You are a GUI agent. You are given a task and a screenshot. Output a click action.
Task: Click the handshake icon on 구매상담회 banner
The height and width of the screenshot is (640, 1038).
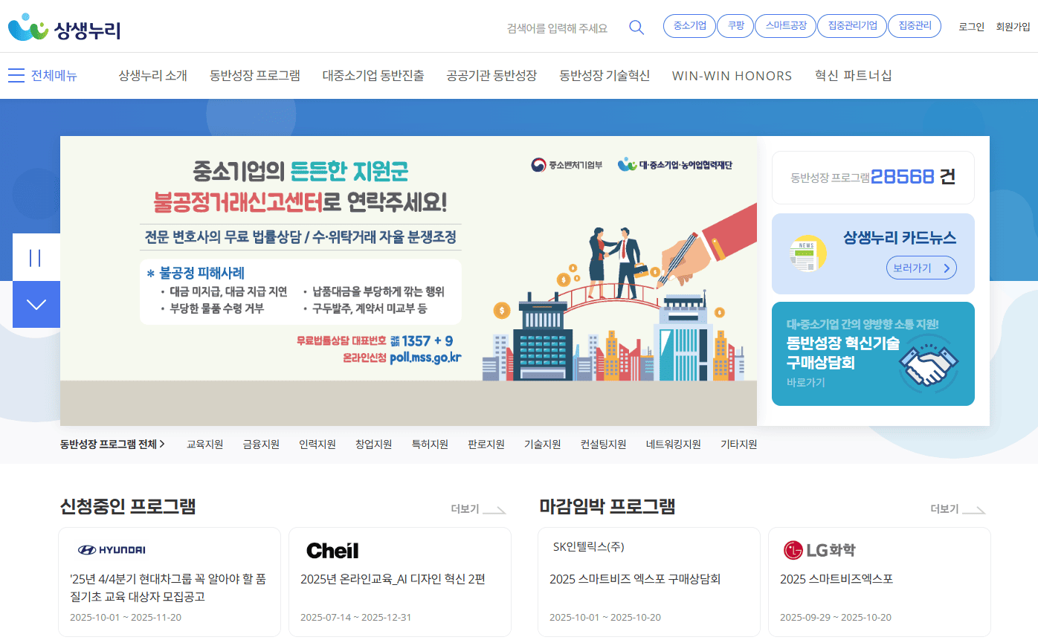tap(927, 366)
